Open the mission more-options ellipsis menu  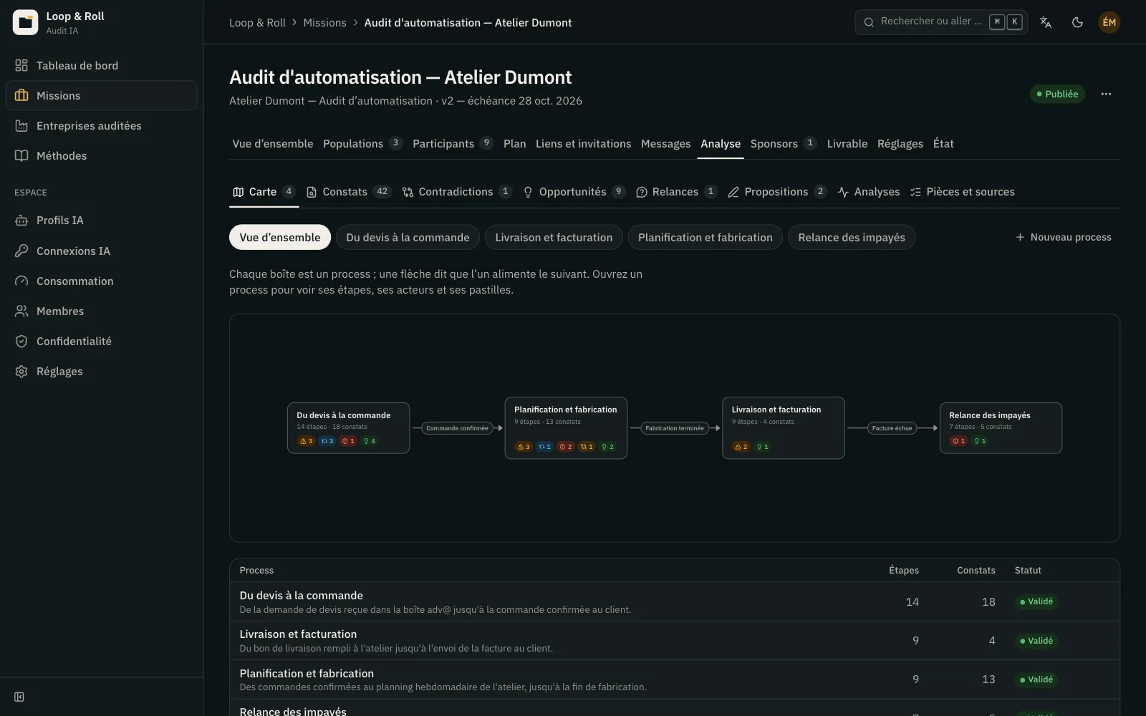coord(1106,94)
